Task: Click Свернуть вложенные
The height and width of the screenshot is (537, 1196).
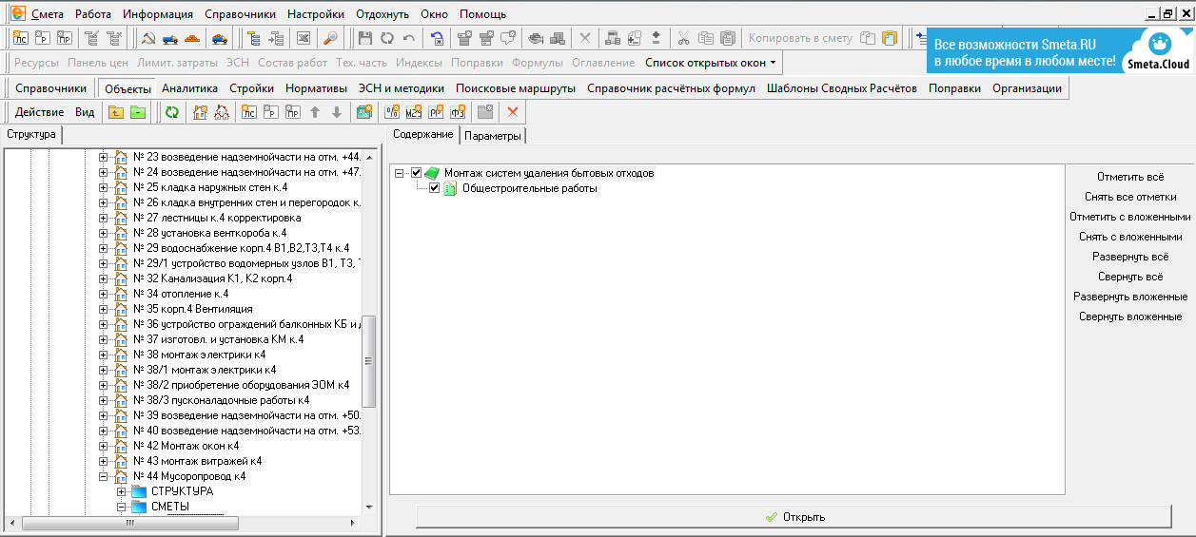Action: point(1130,316)
